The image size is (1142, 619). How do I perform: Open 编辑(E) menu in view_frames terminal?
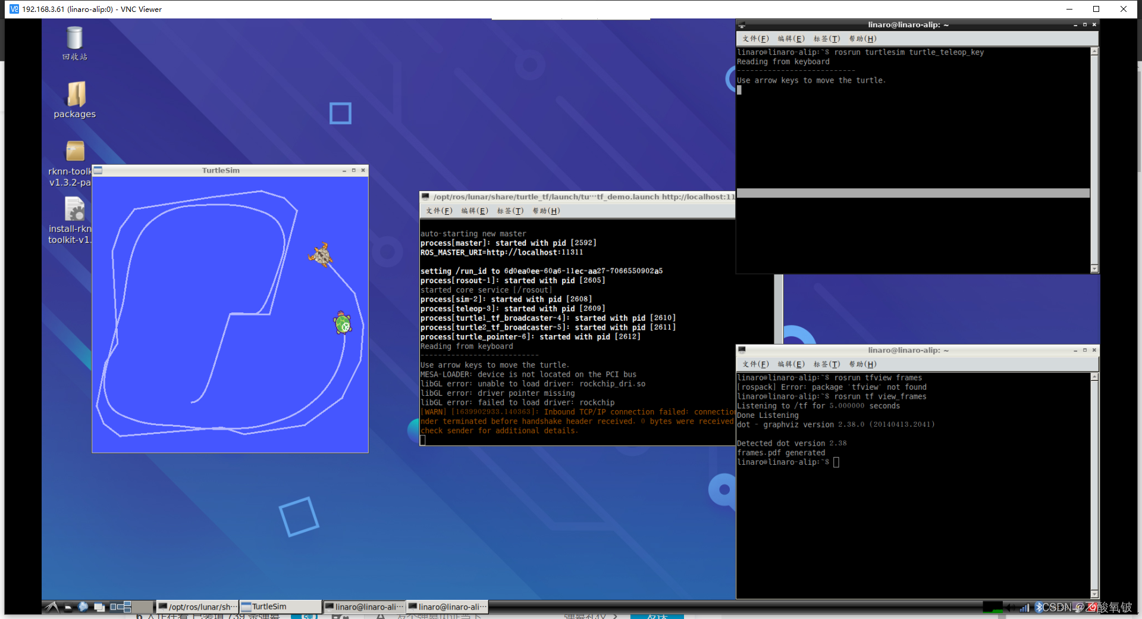pyautogui.click(x=791, y=364)
